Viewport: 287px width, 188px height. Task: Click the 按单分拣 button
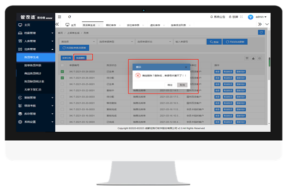(x=67, y=58)
